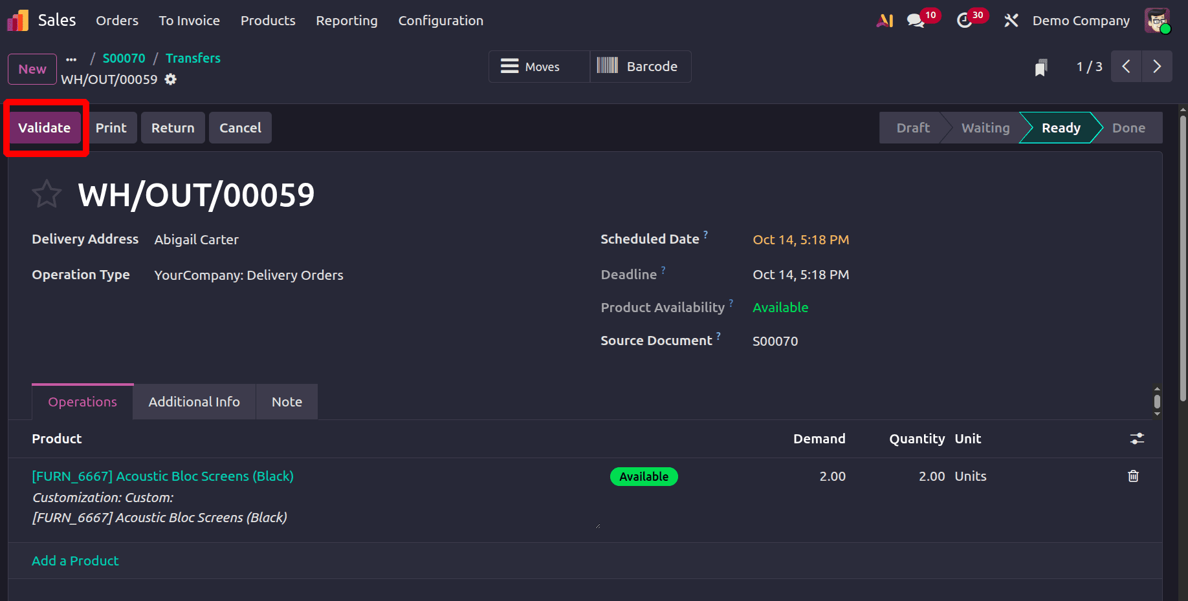This screenshot has width=1188, height=601.
Task: Click the Sales app logo icon
Action: [18, 21]
